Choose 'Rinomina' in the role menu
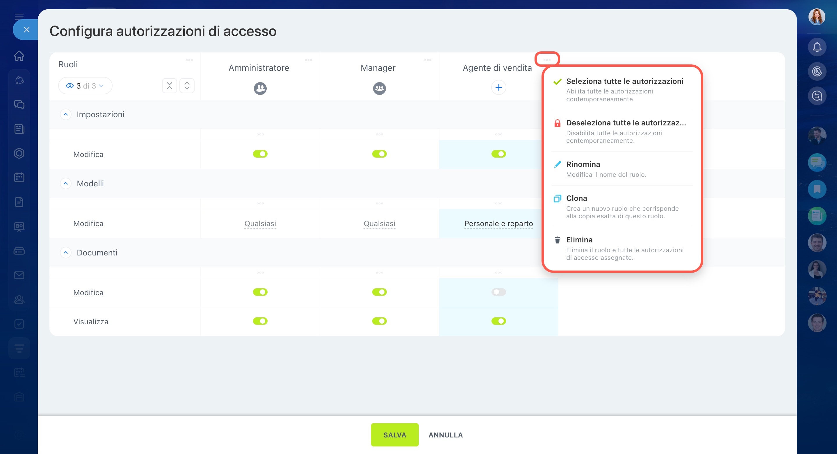837x454 pixels. pos(583,164)
